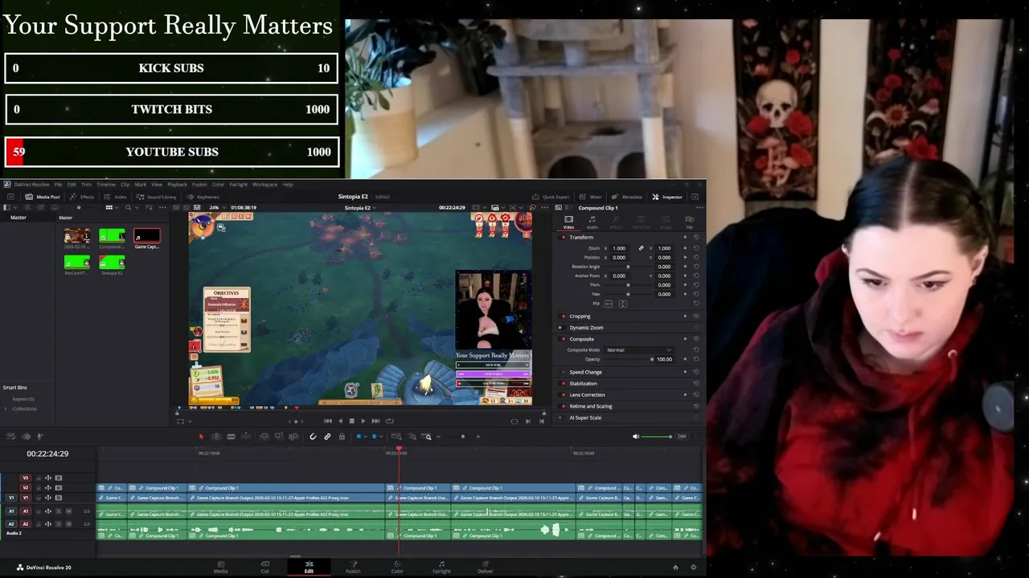Open the Workspace menu
This screenshot has width=1029, height=578.
pyautogui.click(x=264, y=185)
